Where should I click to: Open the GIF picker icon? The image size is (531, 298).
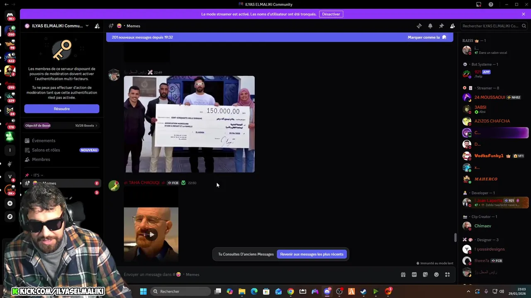[x=414, y=274]
